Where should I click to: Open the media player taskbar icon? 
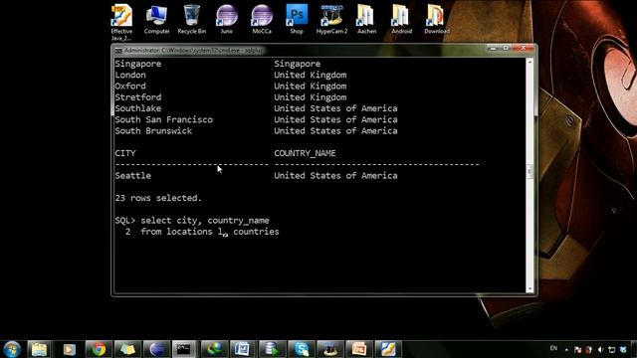[69, 349]
